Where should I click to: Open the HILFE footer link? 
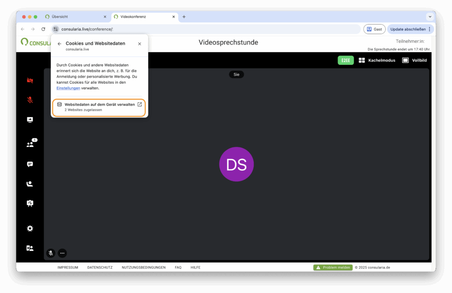pyautogui.click(x=196, y=267)
